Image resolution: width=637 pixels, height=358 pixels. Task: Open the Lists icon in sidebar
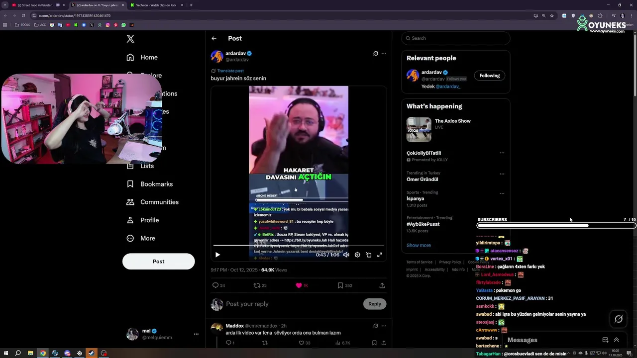pyautogui.click(x=130, y=166)
